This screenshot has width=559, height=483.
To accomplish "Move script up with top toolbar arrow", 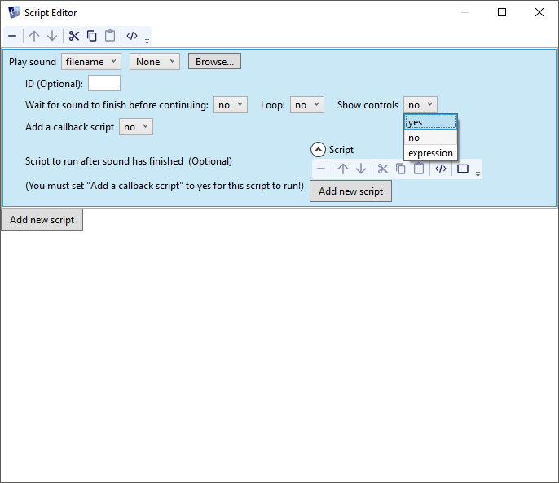I will (x=34, y=36).
